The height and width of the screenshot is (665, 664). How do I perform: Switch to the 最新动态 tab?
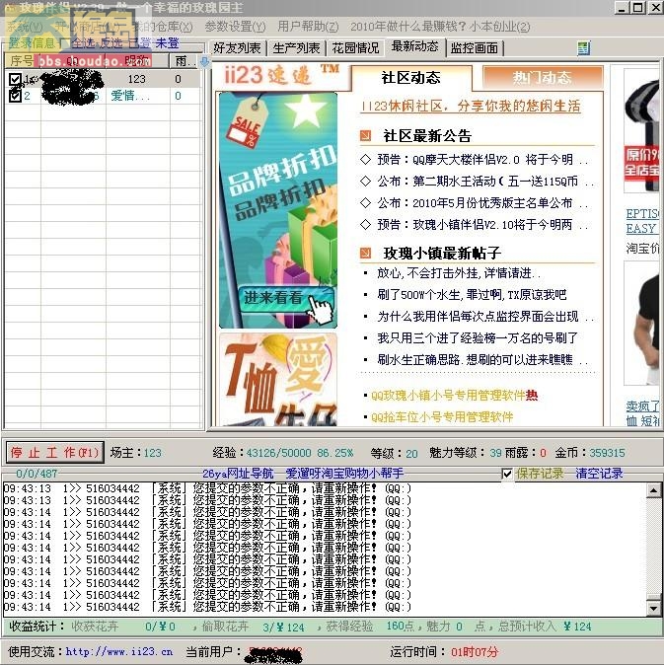coord(414,46)
